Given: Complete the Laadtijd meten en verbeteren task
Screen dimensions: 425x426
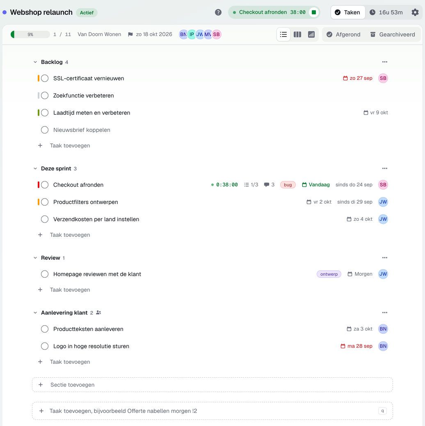Looking at the screenshot, I should click(45, 113).
